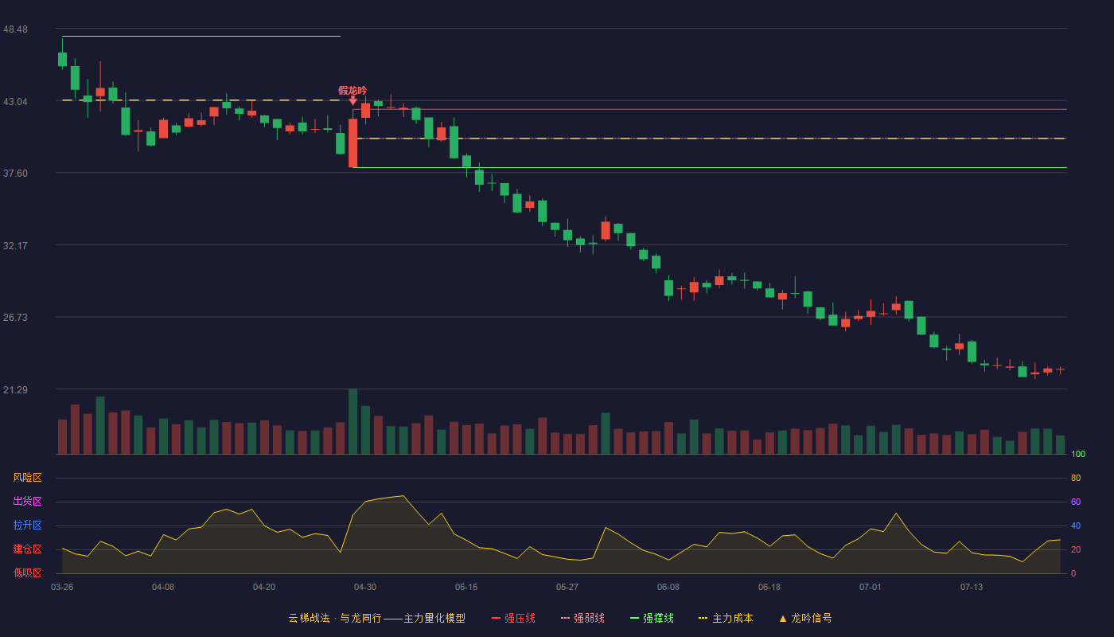Image resolution: width=1114 pixels, height=637 pixels.
Task: Click the 假龙吟 signal marker
Action: point(353,95)
